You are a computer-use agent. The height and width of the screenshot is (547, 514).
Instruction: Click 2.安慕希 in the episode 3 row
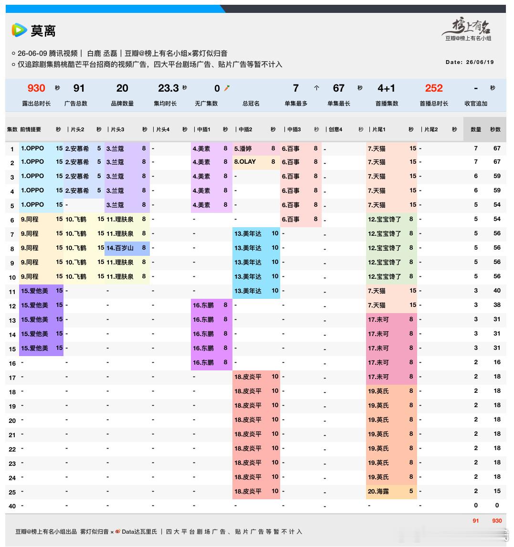pos(77,176)
